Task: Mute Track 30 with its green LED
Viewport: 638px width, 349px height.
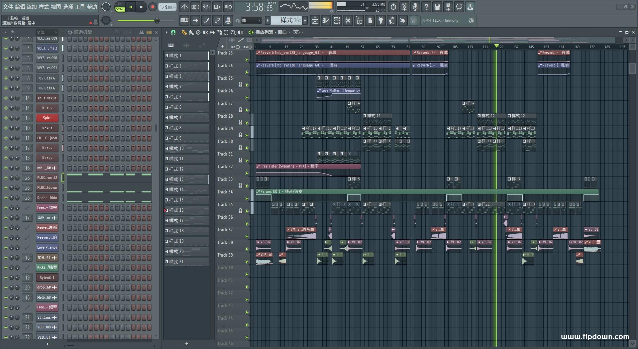Action: (247, 148)
